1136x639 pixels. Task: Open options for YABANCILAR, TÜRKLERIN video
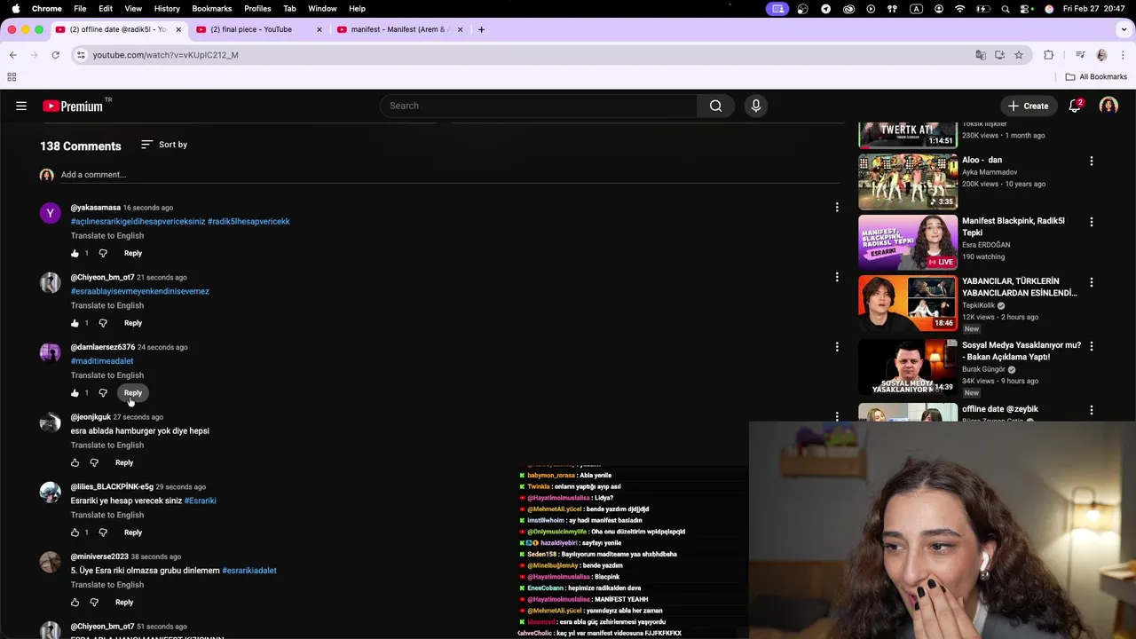tap(1091, 282)
